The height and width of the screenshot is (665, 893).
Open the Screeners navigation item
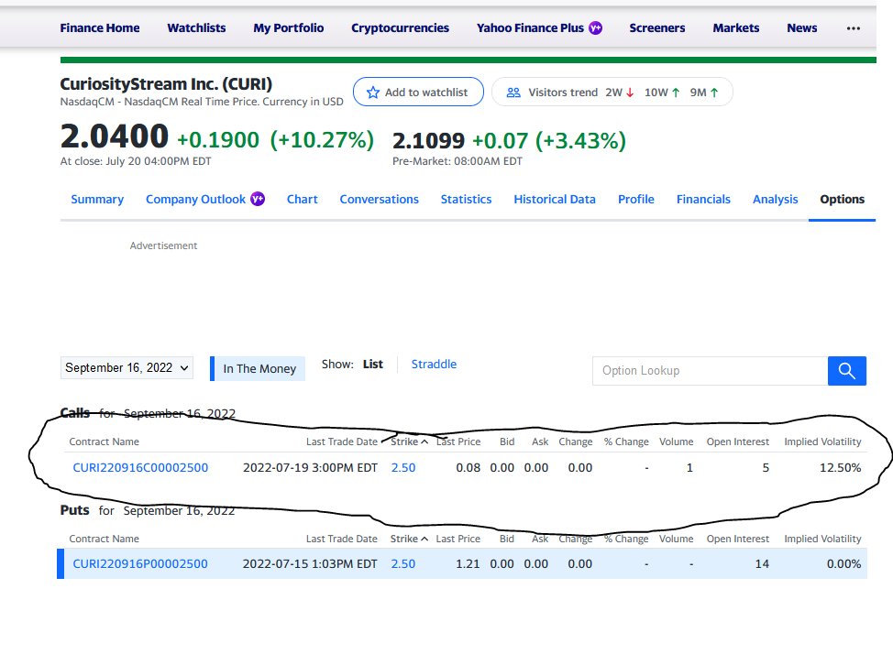657,27
